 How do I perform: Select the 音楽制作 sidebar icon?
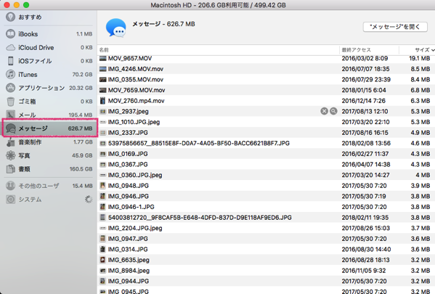[x=11, y=142]
